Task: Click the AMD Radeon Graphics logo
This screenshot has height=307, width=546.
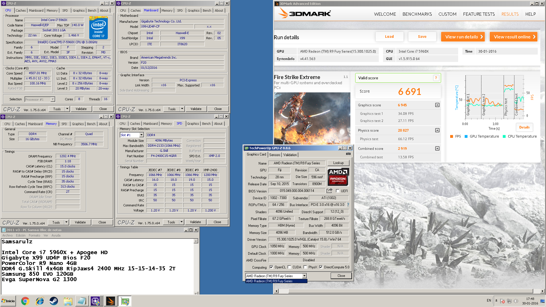Action: click(338, 177)
